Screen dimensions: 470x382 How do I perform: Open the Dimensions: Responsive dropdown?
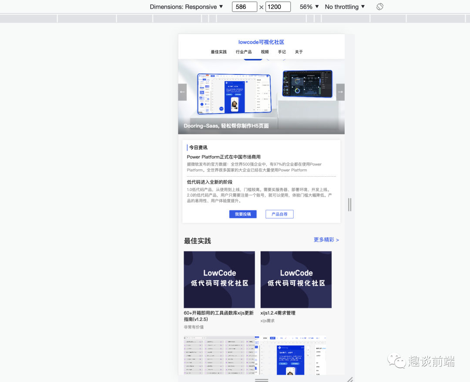pyautogui.click(x=186, y=7)
